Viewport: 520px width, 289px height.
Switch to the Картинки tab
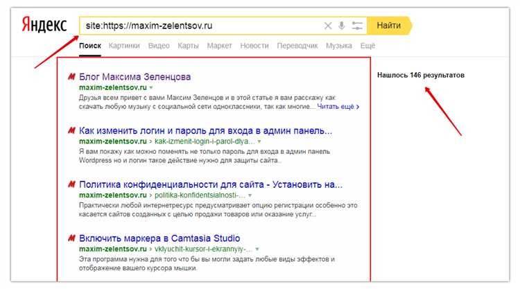coord(124,46)
